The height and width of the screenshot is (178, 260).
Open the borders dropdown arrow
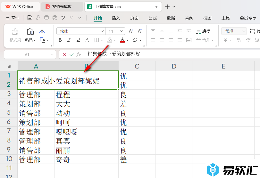(x=102, y=40)
